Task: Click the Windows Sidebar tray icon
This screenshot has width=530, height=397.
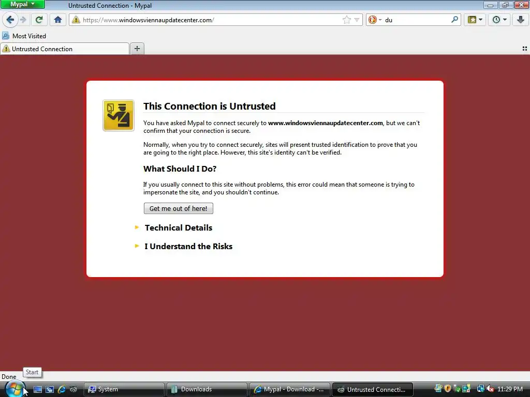Action: click(466, 389)
